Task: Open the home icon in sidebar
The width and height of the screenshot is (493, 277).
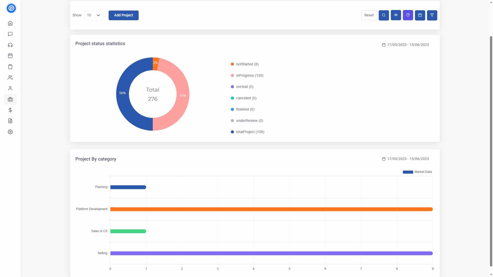Action: point(10,23)
